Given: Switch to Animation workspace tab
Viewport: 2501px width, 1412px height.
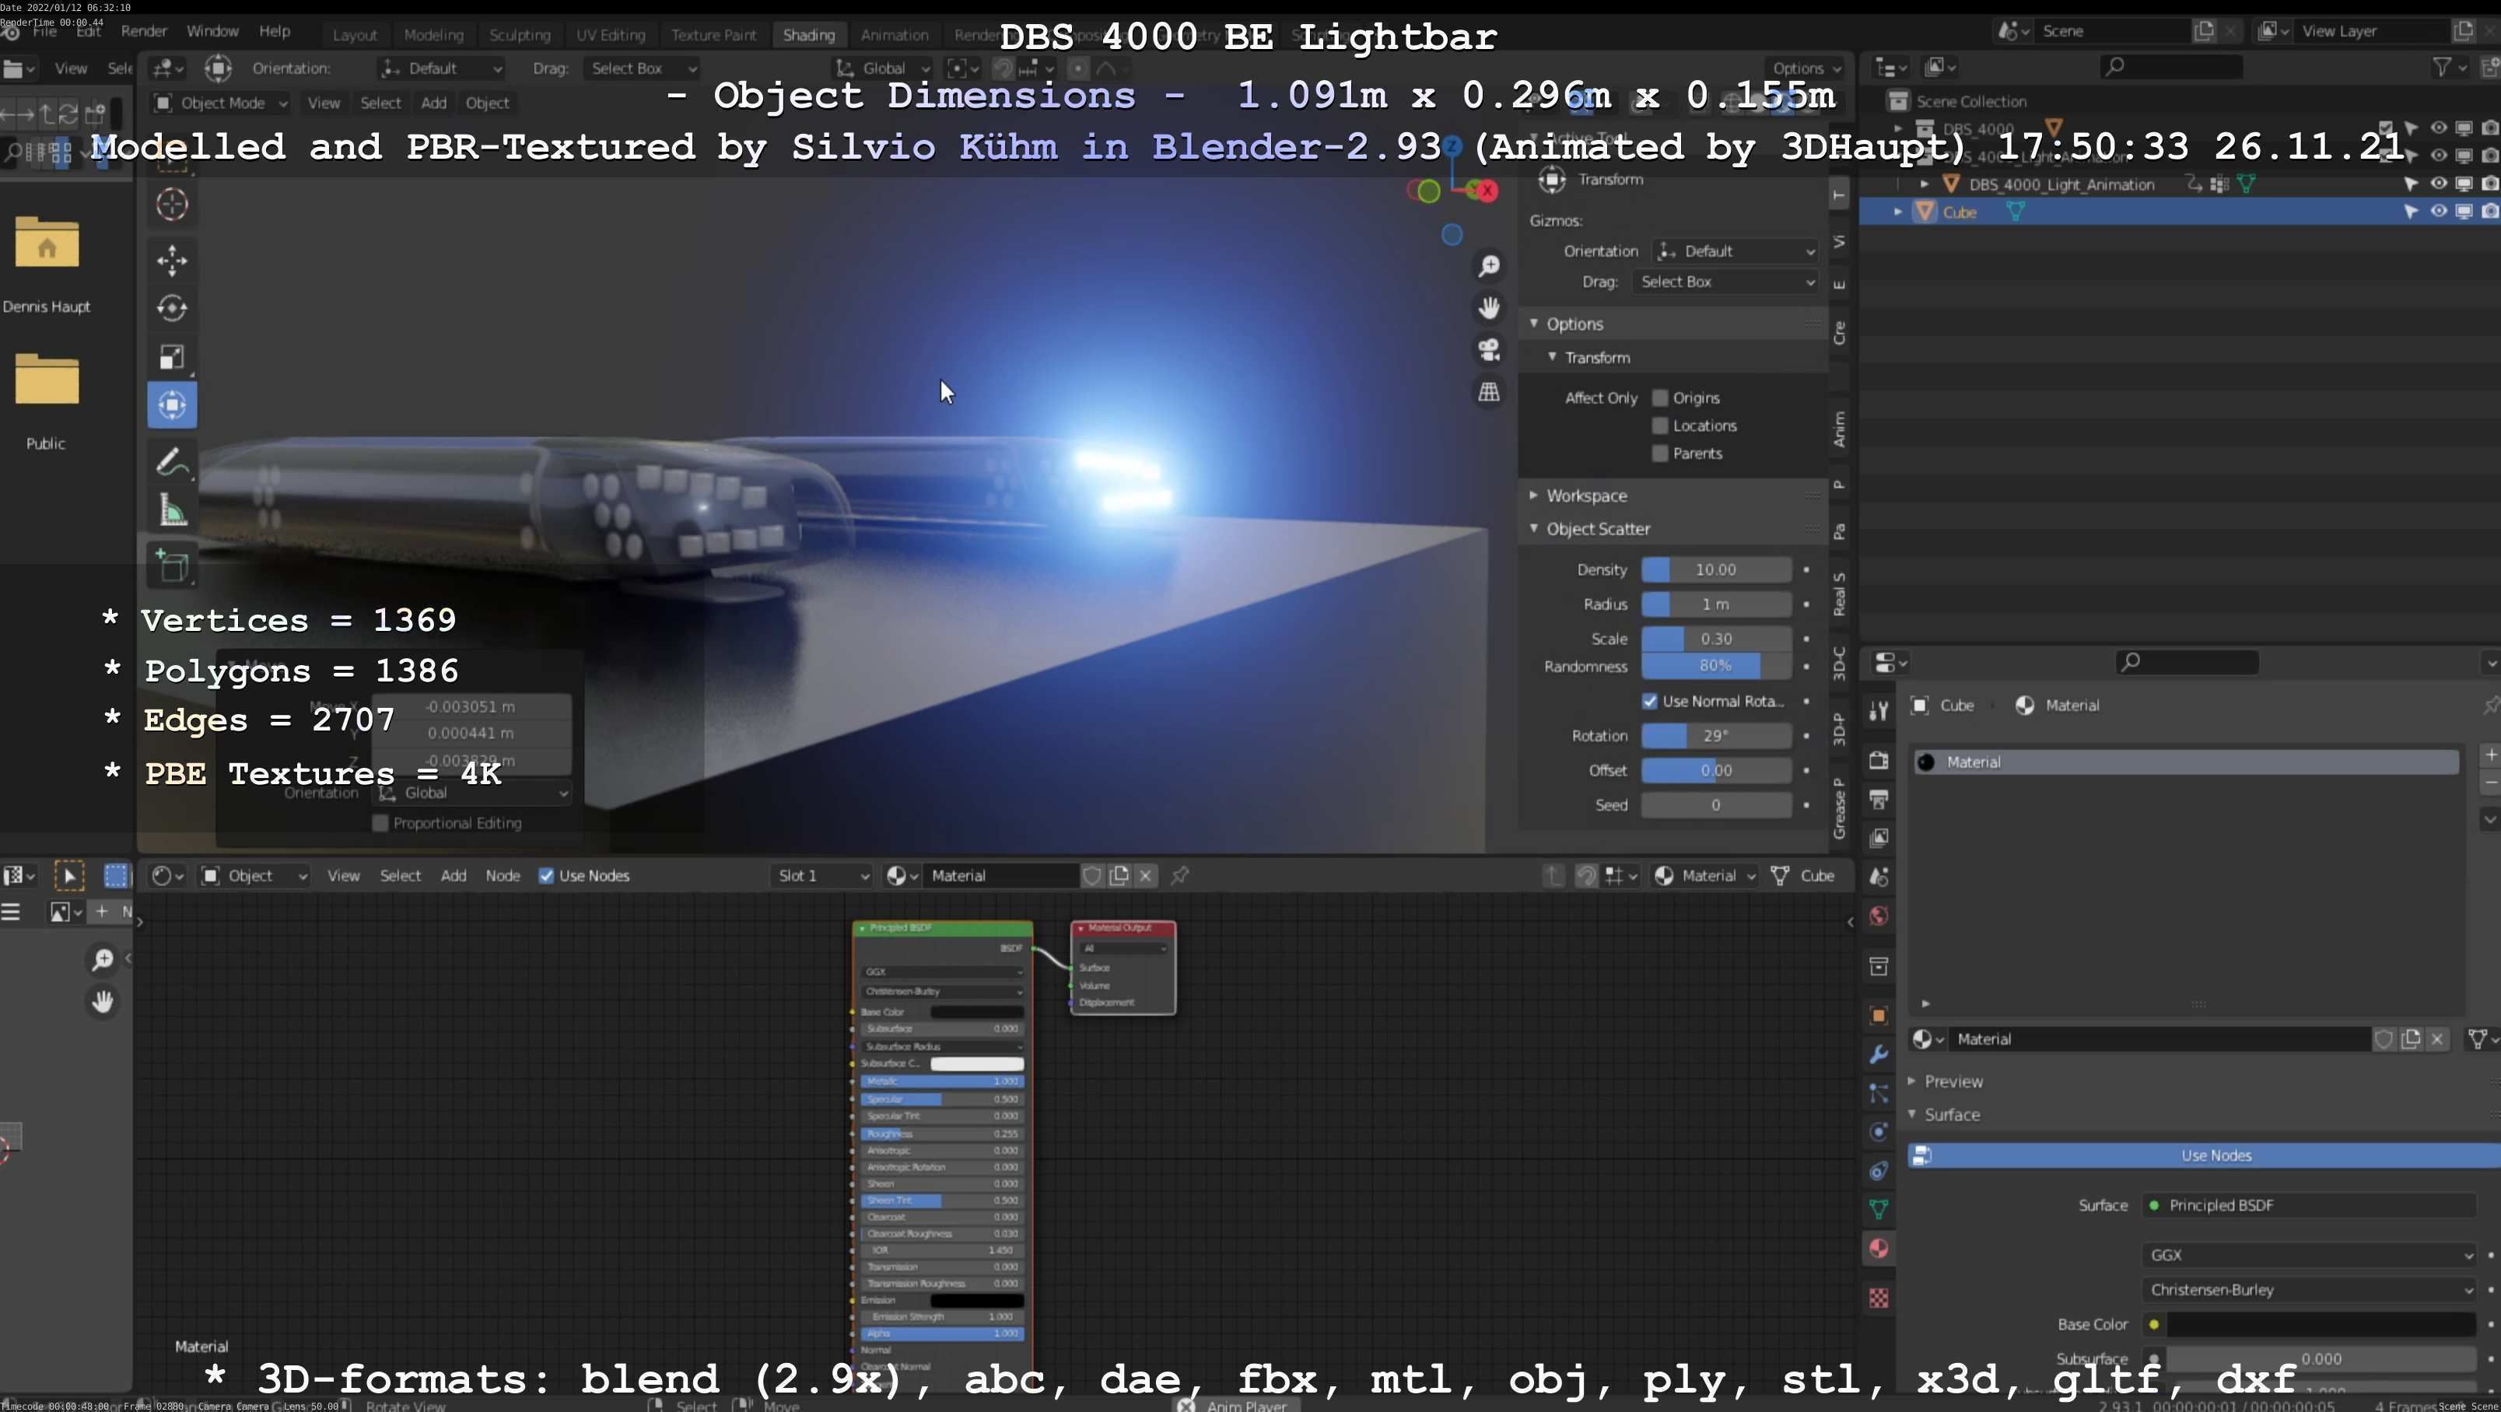Looking at the screenshot, I should click(x=894, y=35).
